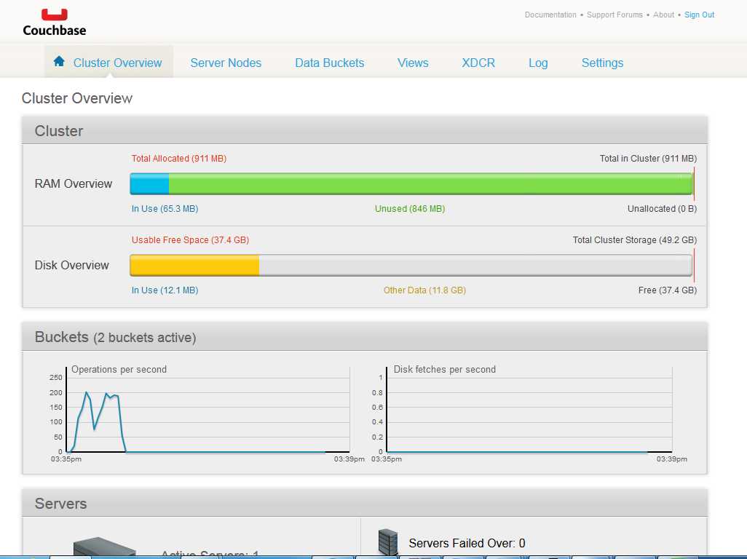Viewport: 747px width, 559px height.
Task: Click the Usable Free Space (37.4 GB) label
Action: (190, 240)
